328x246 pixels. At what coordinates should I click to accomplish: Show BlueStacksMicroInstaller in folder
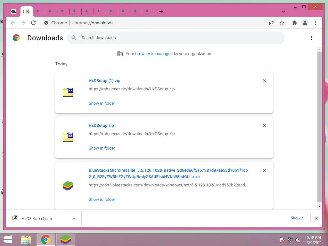[102, 199]
